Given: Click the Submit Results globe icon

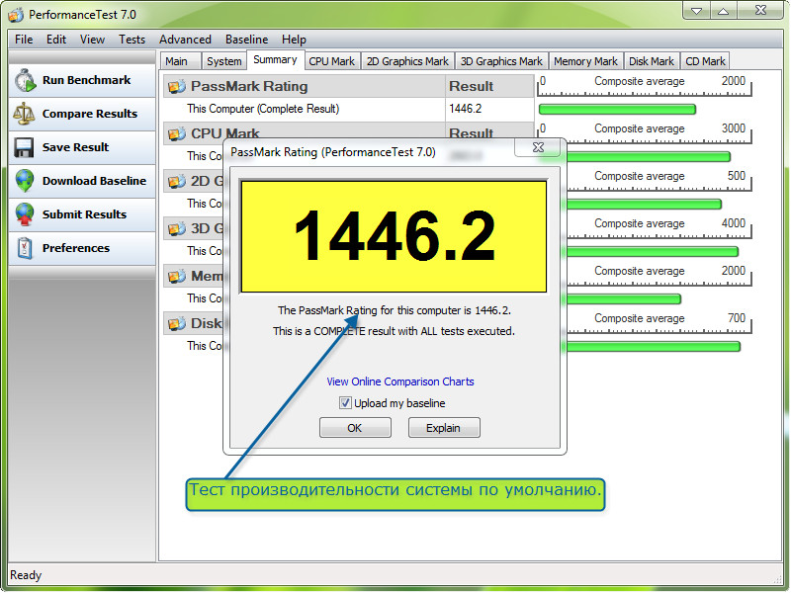Looking at the screenshot, I should pos(25,215).
